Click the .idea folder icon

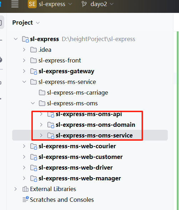tap(34, 50)
